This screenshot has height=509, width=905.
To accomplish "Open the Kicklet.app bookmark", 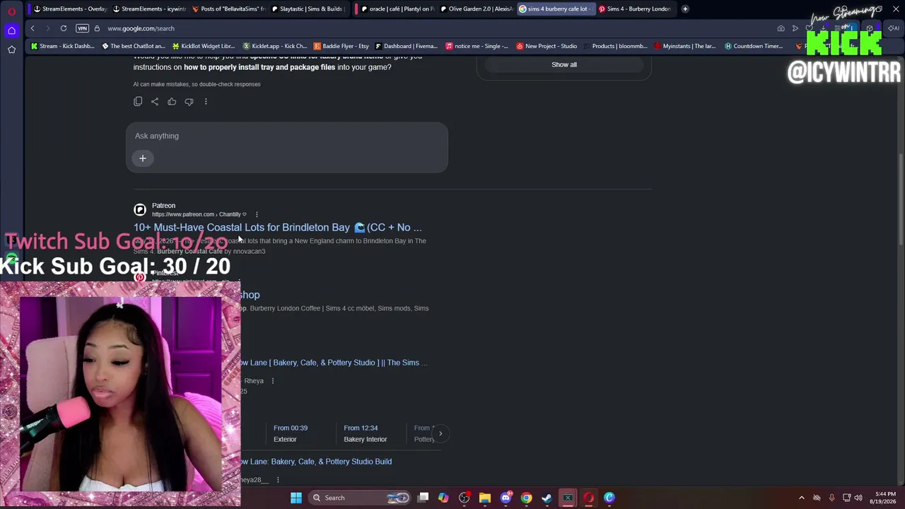I will coord(275,46).
